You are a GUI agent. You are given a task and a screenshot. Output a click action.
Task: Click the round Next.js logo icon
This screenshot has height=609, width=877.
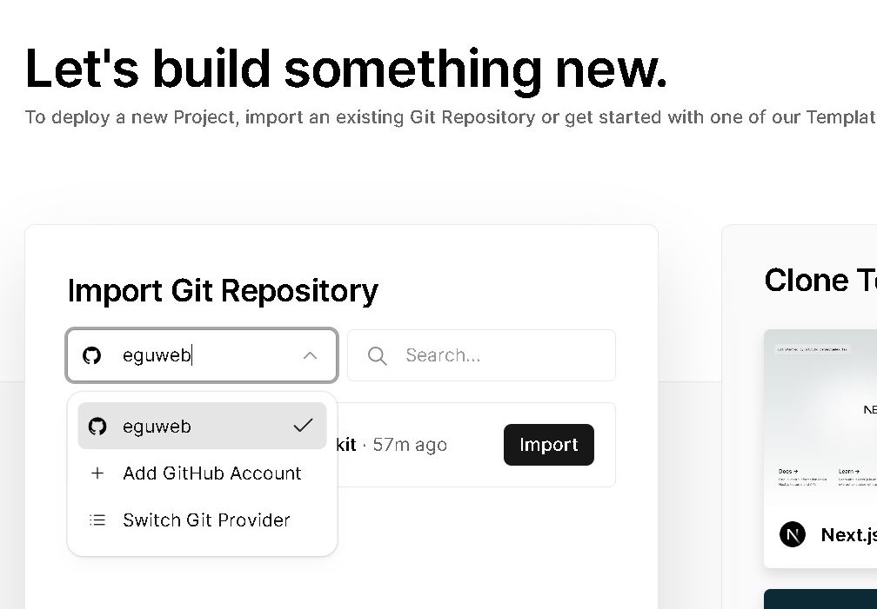(x=793, y=534)
